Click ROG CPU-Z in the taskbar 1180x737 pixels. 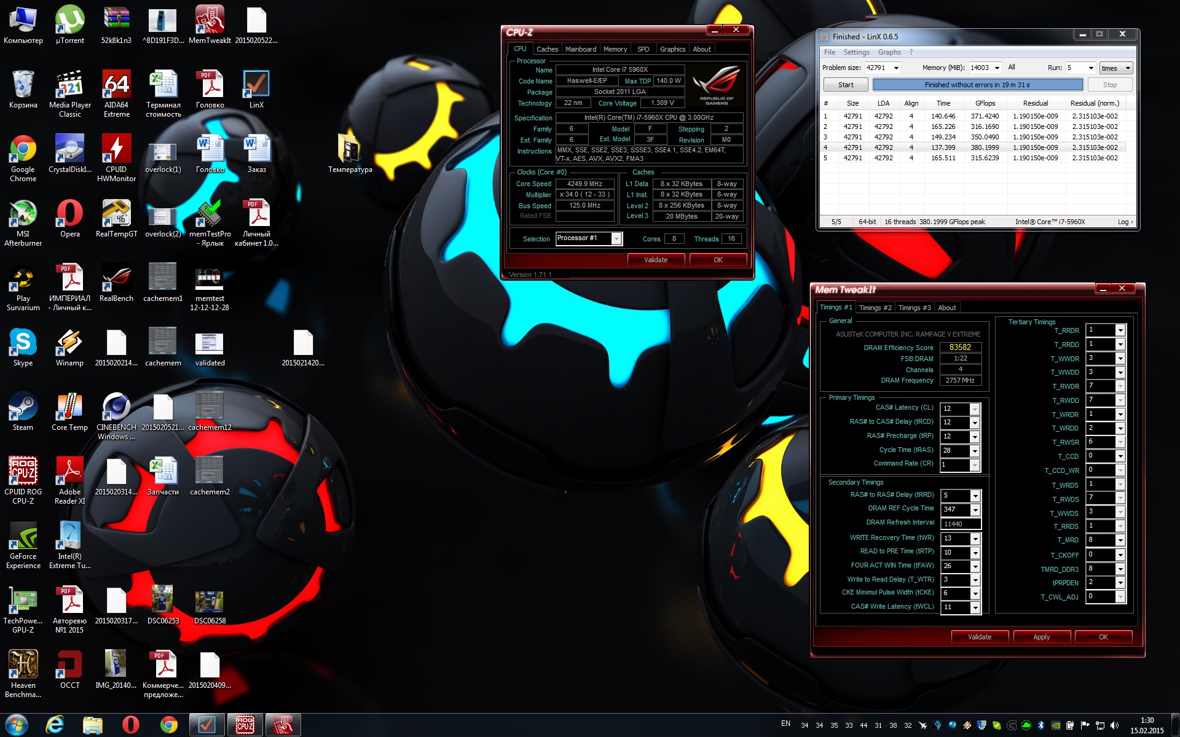245,725
